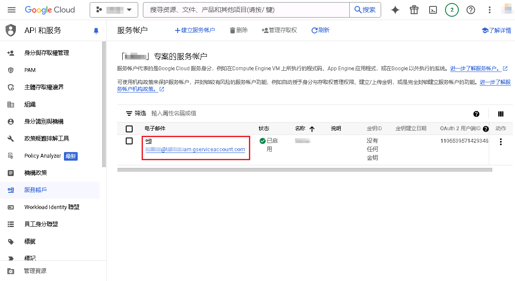Click the API 和服务 shield icon
This screenshot has height=281, width=515.
tap(11, 30)
